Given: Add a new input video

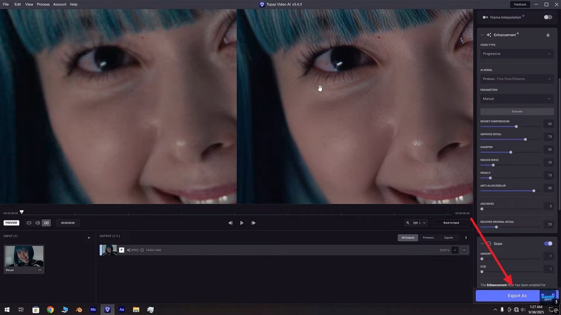Looking at the screenshot, I should coord(89,238).
